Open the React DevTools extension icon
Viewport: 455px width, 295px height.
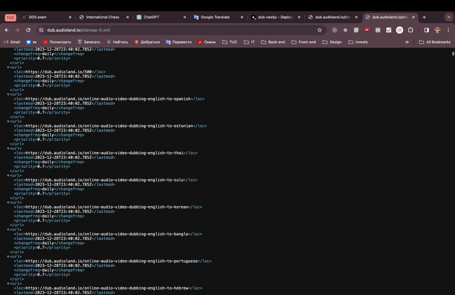click(x=346, y=30)
